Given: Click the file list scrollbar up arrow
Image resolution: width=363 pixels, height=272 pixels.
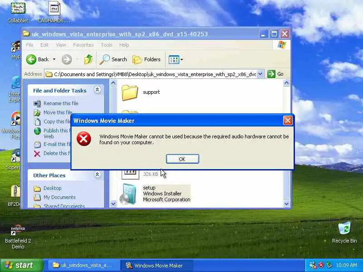Looking at the screenshot, I should pos(286,83).
